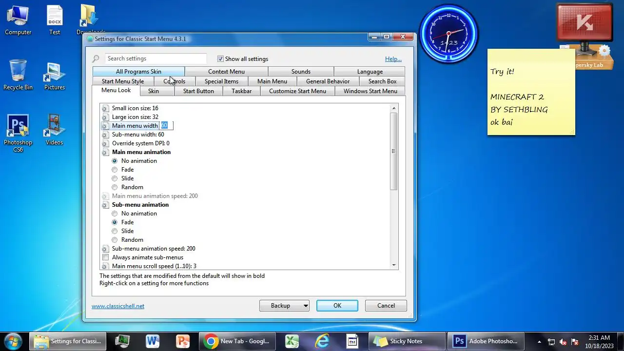Select Random for Main menu animation

115,187
